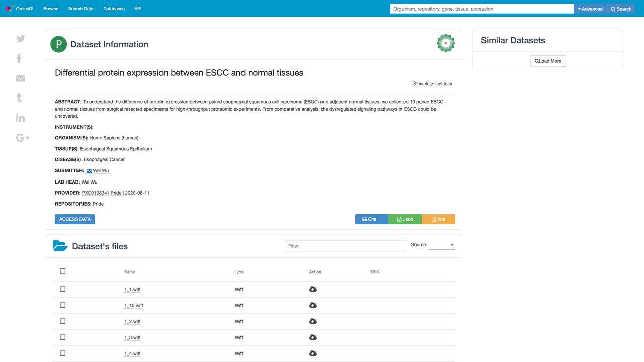
Task: Click the Search button
Action: [621, 9]
